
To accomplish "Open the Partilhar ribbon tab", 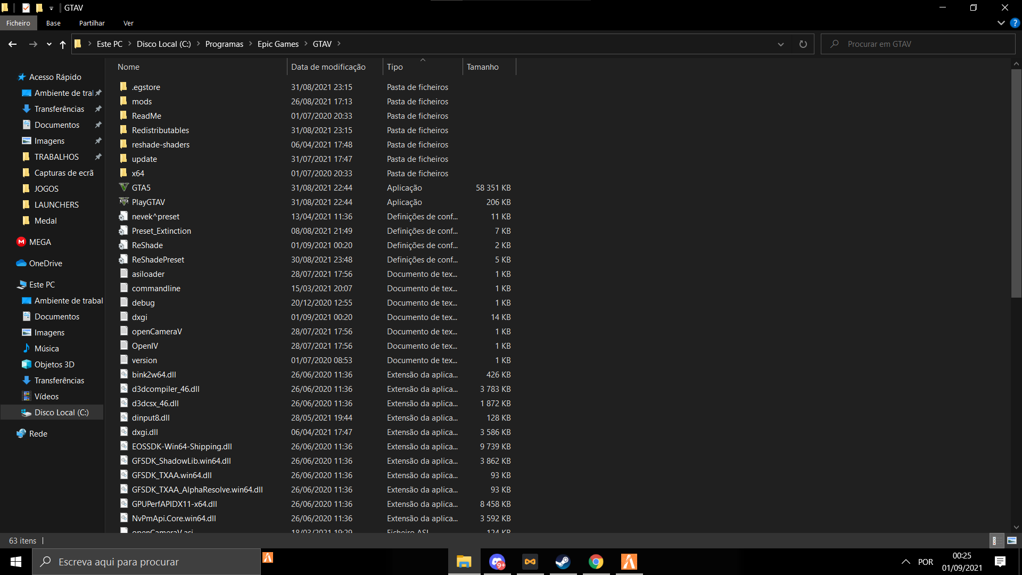I will [x=92, y=23].
